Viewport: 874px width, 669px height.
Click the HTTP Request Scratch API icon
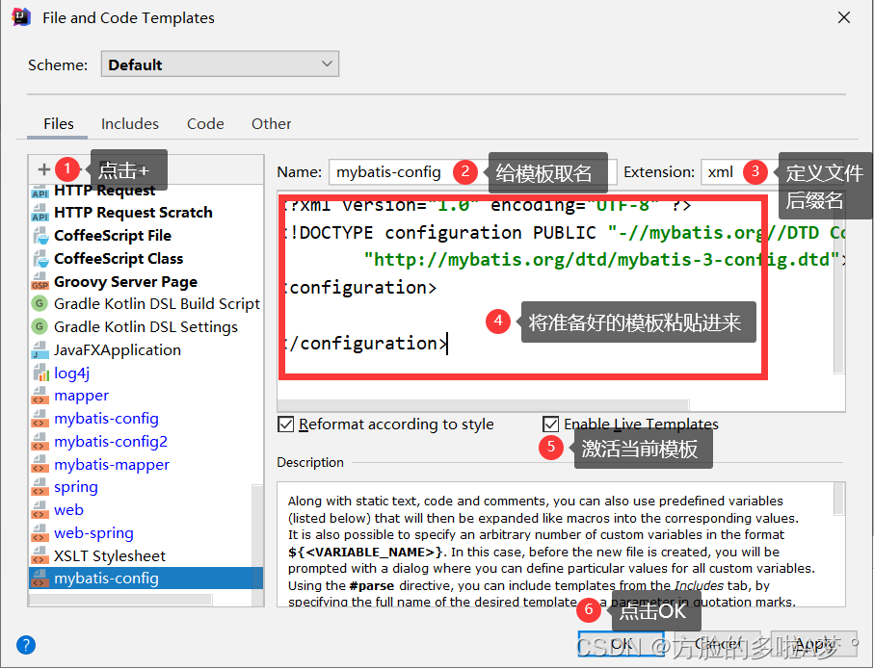point(40,213)
